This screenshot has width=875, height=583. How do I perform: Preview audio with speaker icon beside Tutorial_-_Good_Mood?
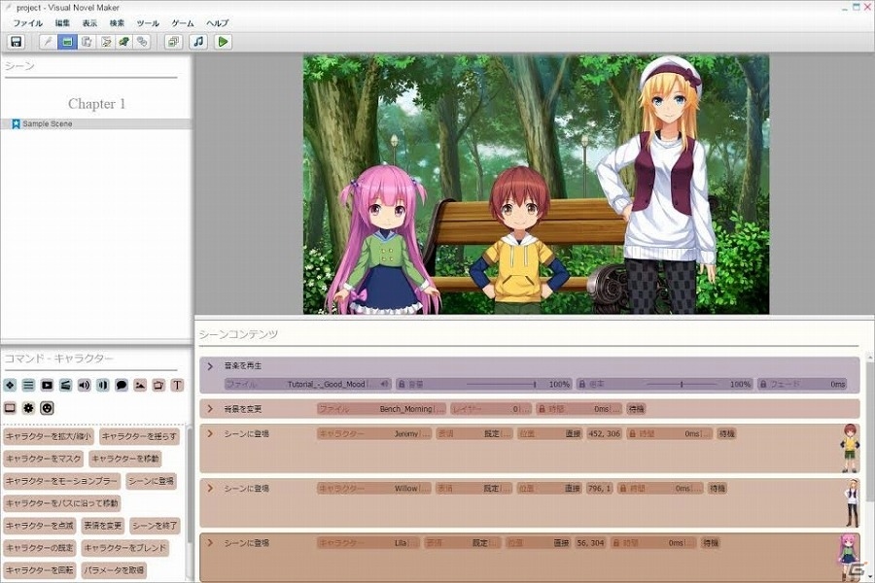pyautogui.click(x=384, y=384)
